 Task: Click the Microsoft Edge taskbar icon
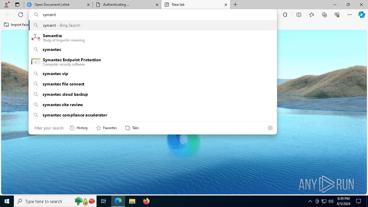(x=118, y=201)
